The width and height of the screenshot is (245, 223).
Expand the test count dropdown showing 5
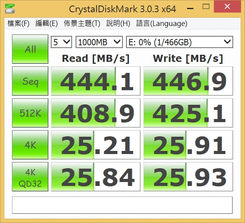[61, 42]
